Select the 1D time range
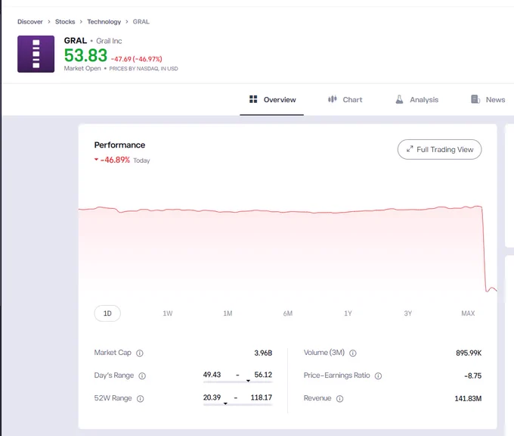The width and height of the screenshot is (514, 436). pos(107,313)
